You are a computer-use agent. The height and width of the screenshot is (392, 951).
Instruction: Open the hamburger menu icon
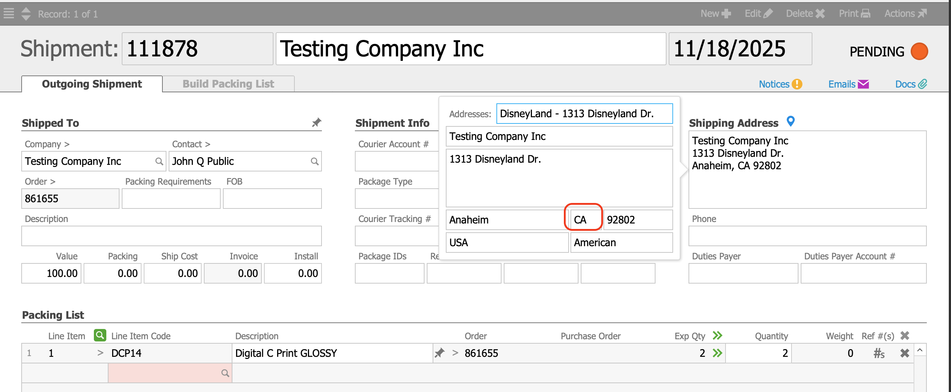pyautogui.click(x=8, y=14)
